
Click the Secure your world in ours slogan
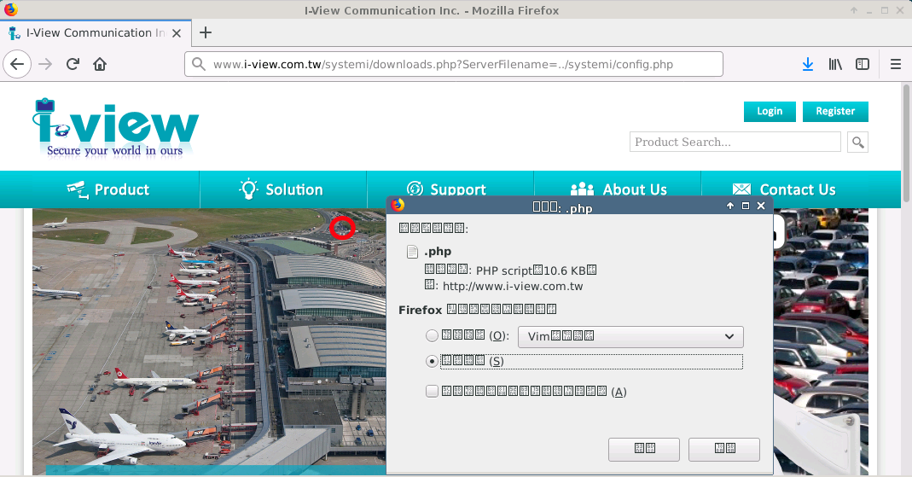[x=114, y=151]
